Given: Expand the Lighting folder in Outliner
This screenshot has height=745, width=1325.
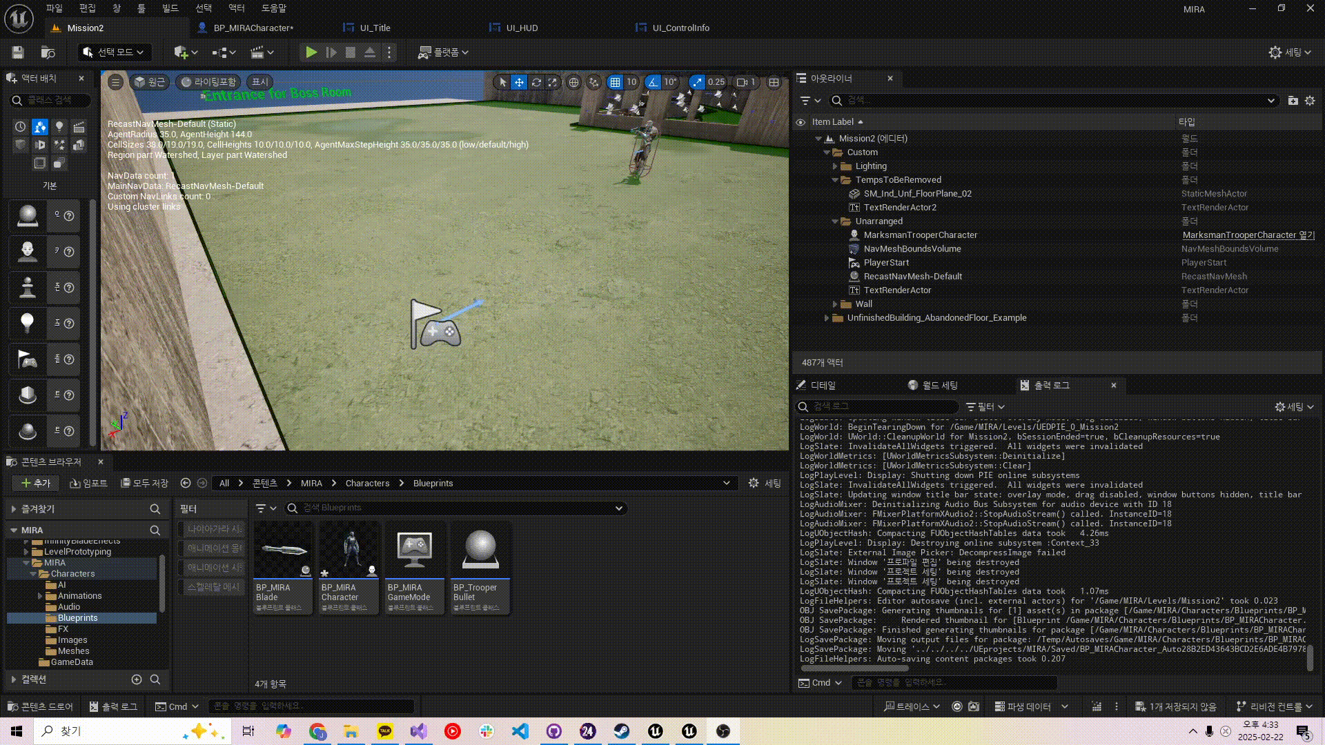Looking at the screenshot, I should tap(835, 166).
